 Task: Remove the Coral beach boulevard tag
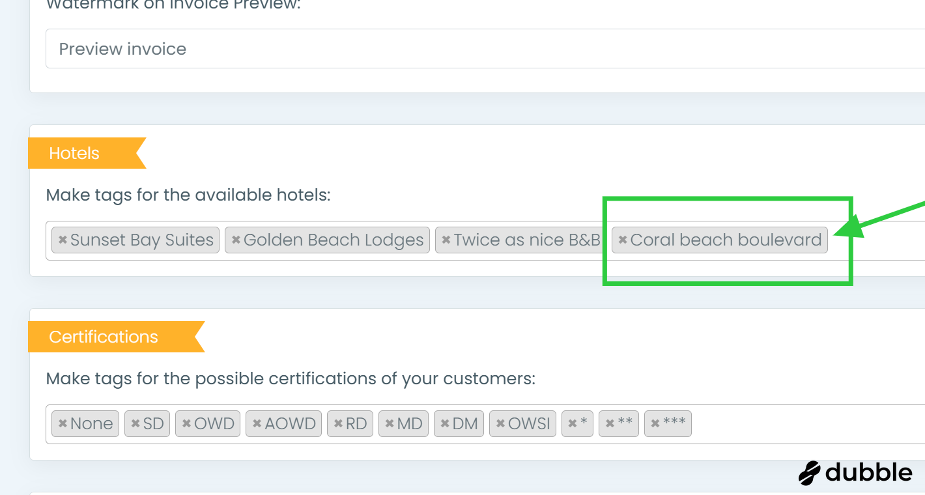tap(623, 240)
